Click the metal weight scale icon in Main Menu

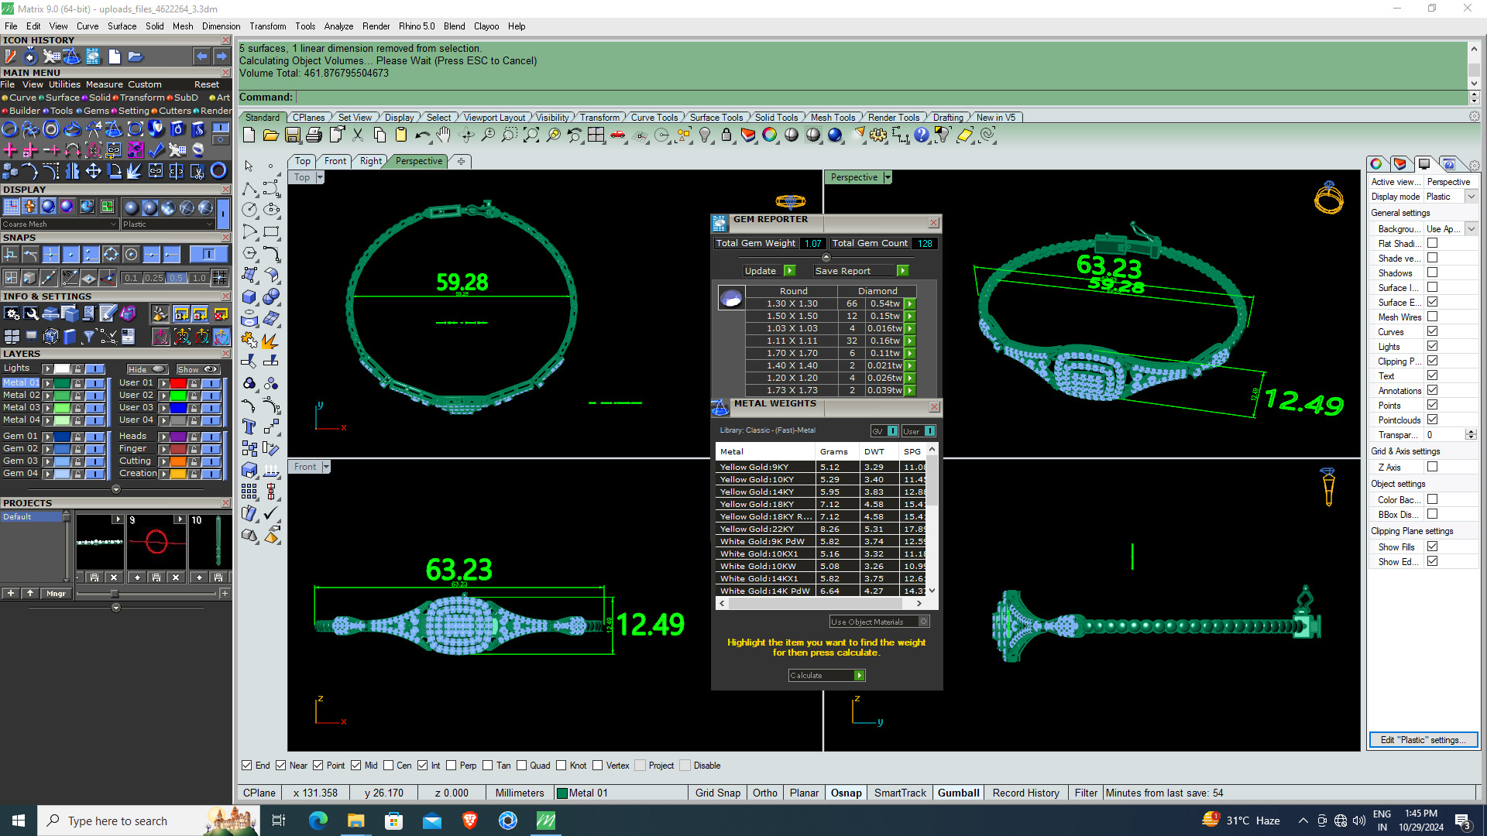pyautogui.click(x=114, y=129)
